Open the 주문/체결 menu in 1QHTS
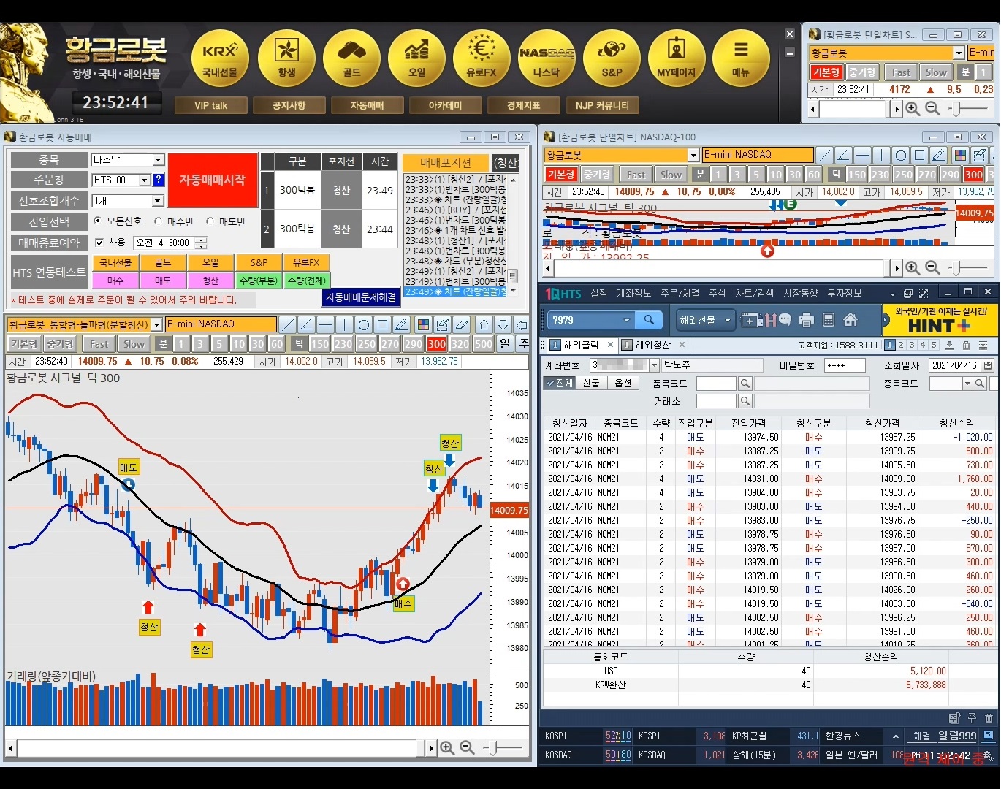 tap(680, 293)
